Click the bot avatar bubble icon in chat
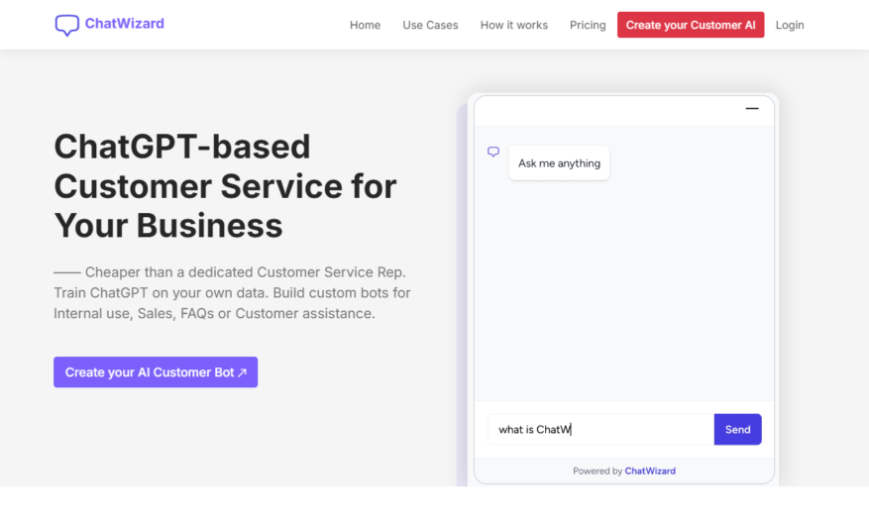 pyautogui.click(x=493, y=152)
